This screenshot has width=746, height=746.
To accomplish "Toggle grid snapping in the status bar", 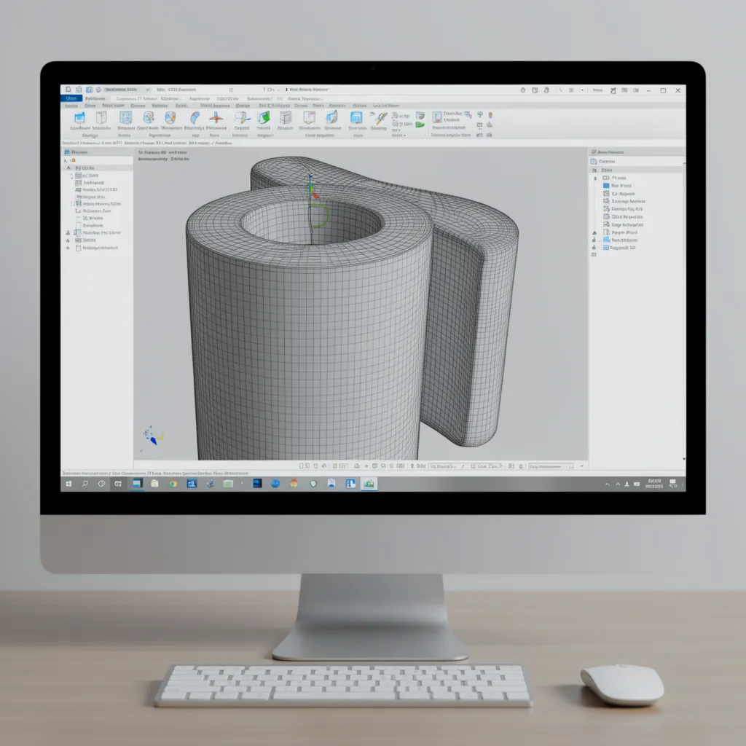I will tap(315, 464).
